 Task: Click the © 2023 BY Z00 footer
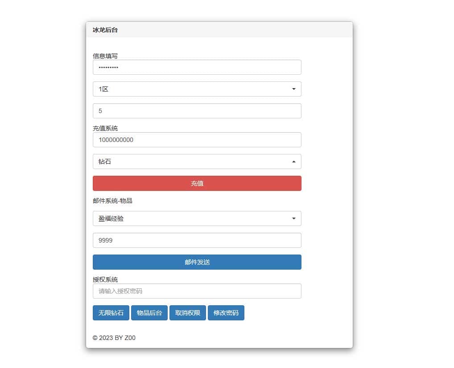(x=114, y=338)
